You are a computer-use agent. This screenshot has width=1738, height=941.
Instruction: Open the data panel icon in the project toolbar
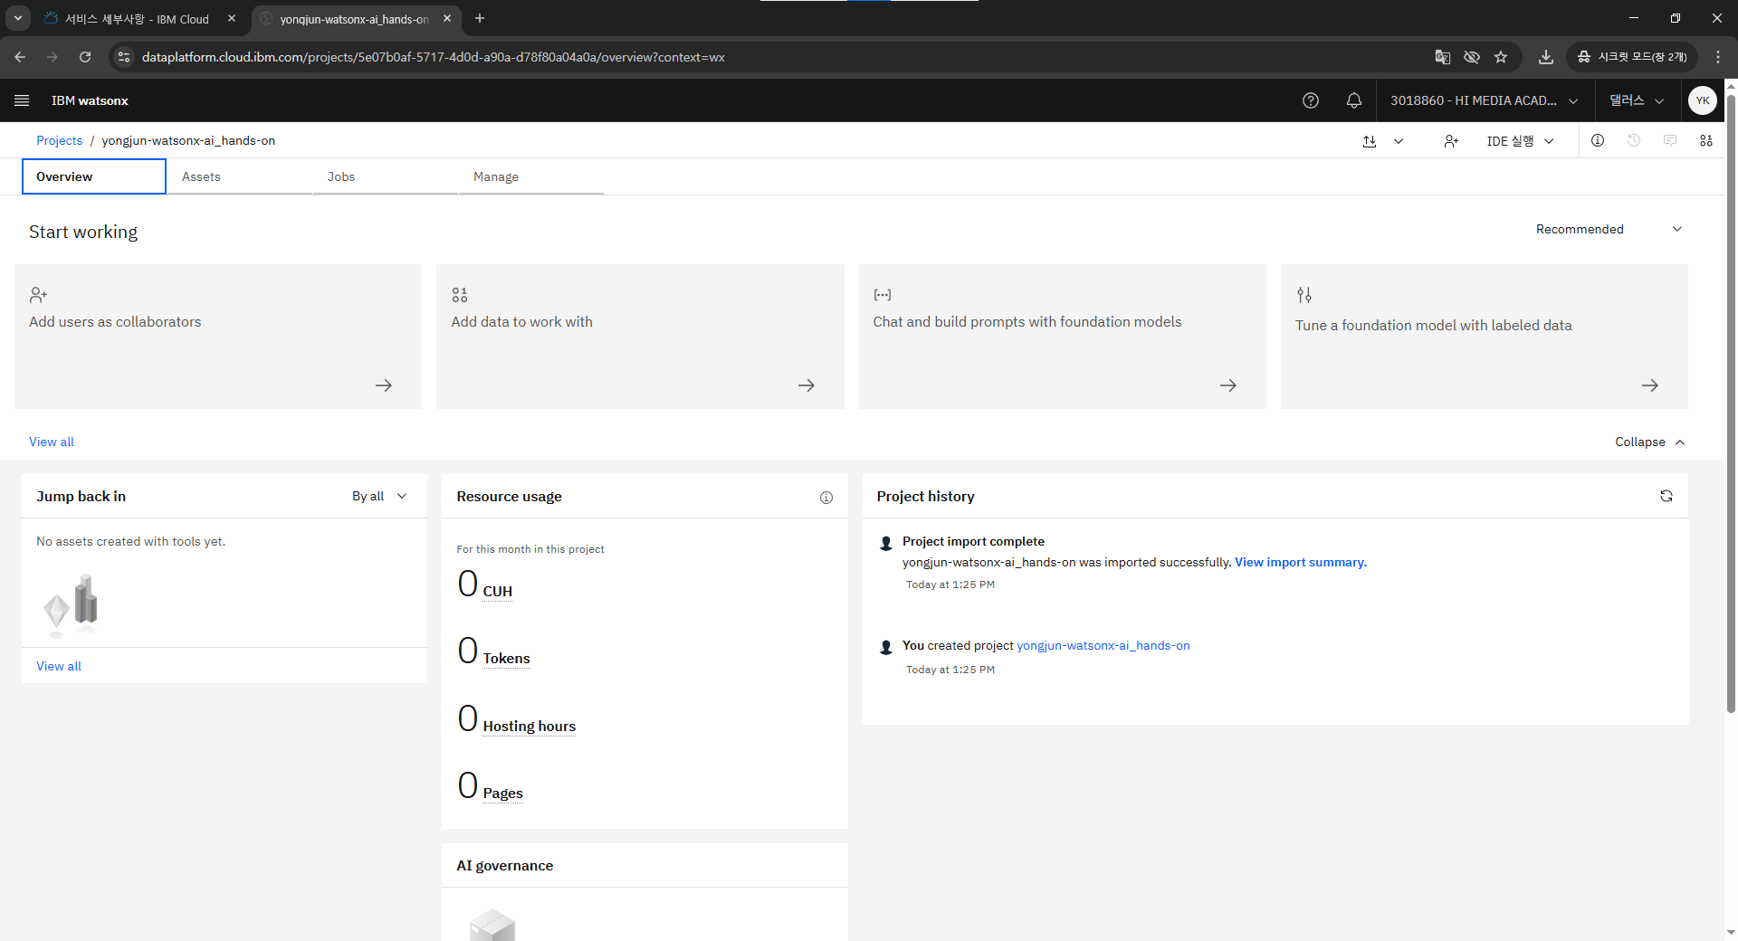(1706, 140)
